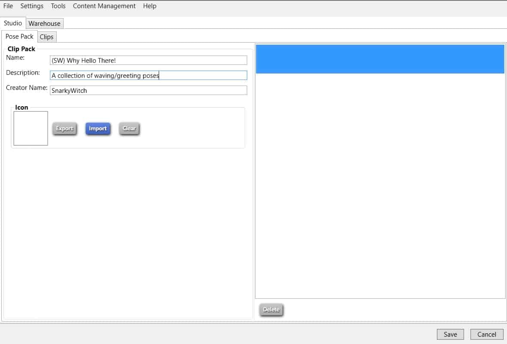Open the Content Management menu

tap(104, 6)
